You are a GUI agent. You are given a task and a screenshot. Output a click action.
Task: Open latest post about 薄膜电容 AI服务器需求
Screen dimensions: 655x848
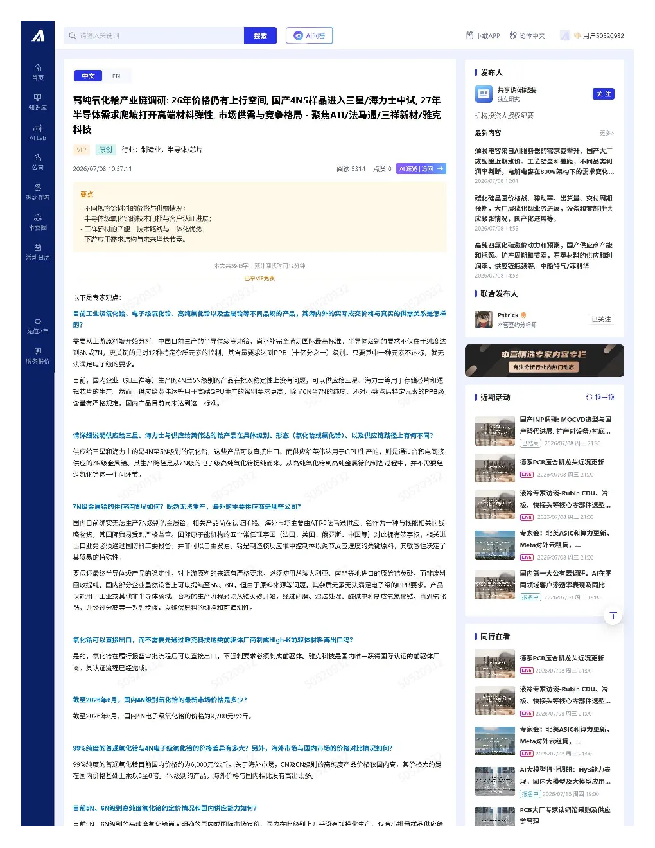click(545, 161)
